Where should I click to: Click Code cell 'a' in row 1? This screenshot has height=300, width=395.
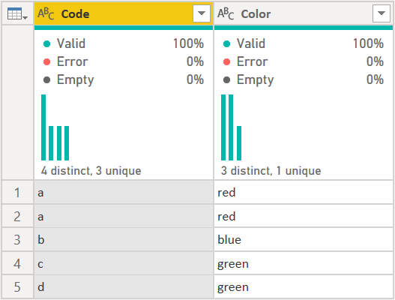click(124, 193)
